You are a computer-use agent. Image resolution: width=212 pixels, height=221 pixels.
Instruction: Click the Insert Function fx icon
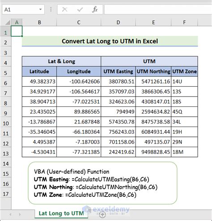[x=95, y=9]
